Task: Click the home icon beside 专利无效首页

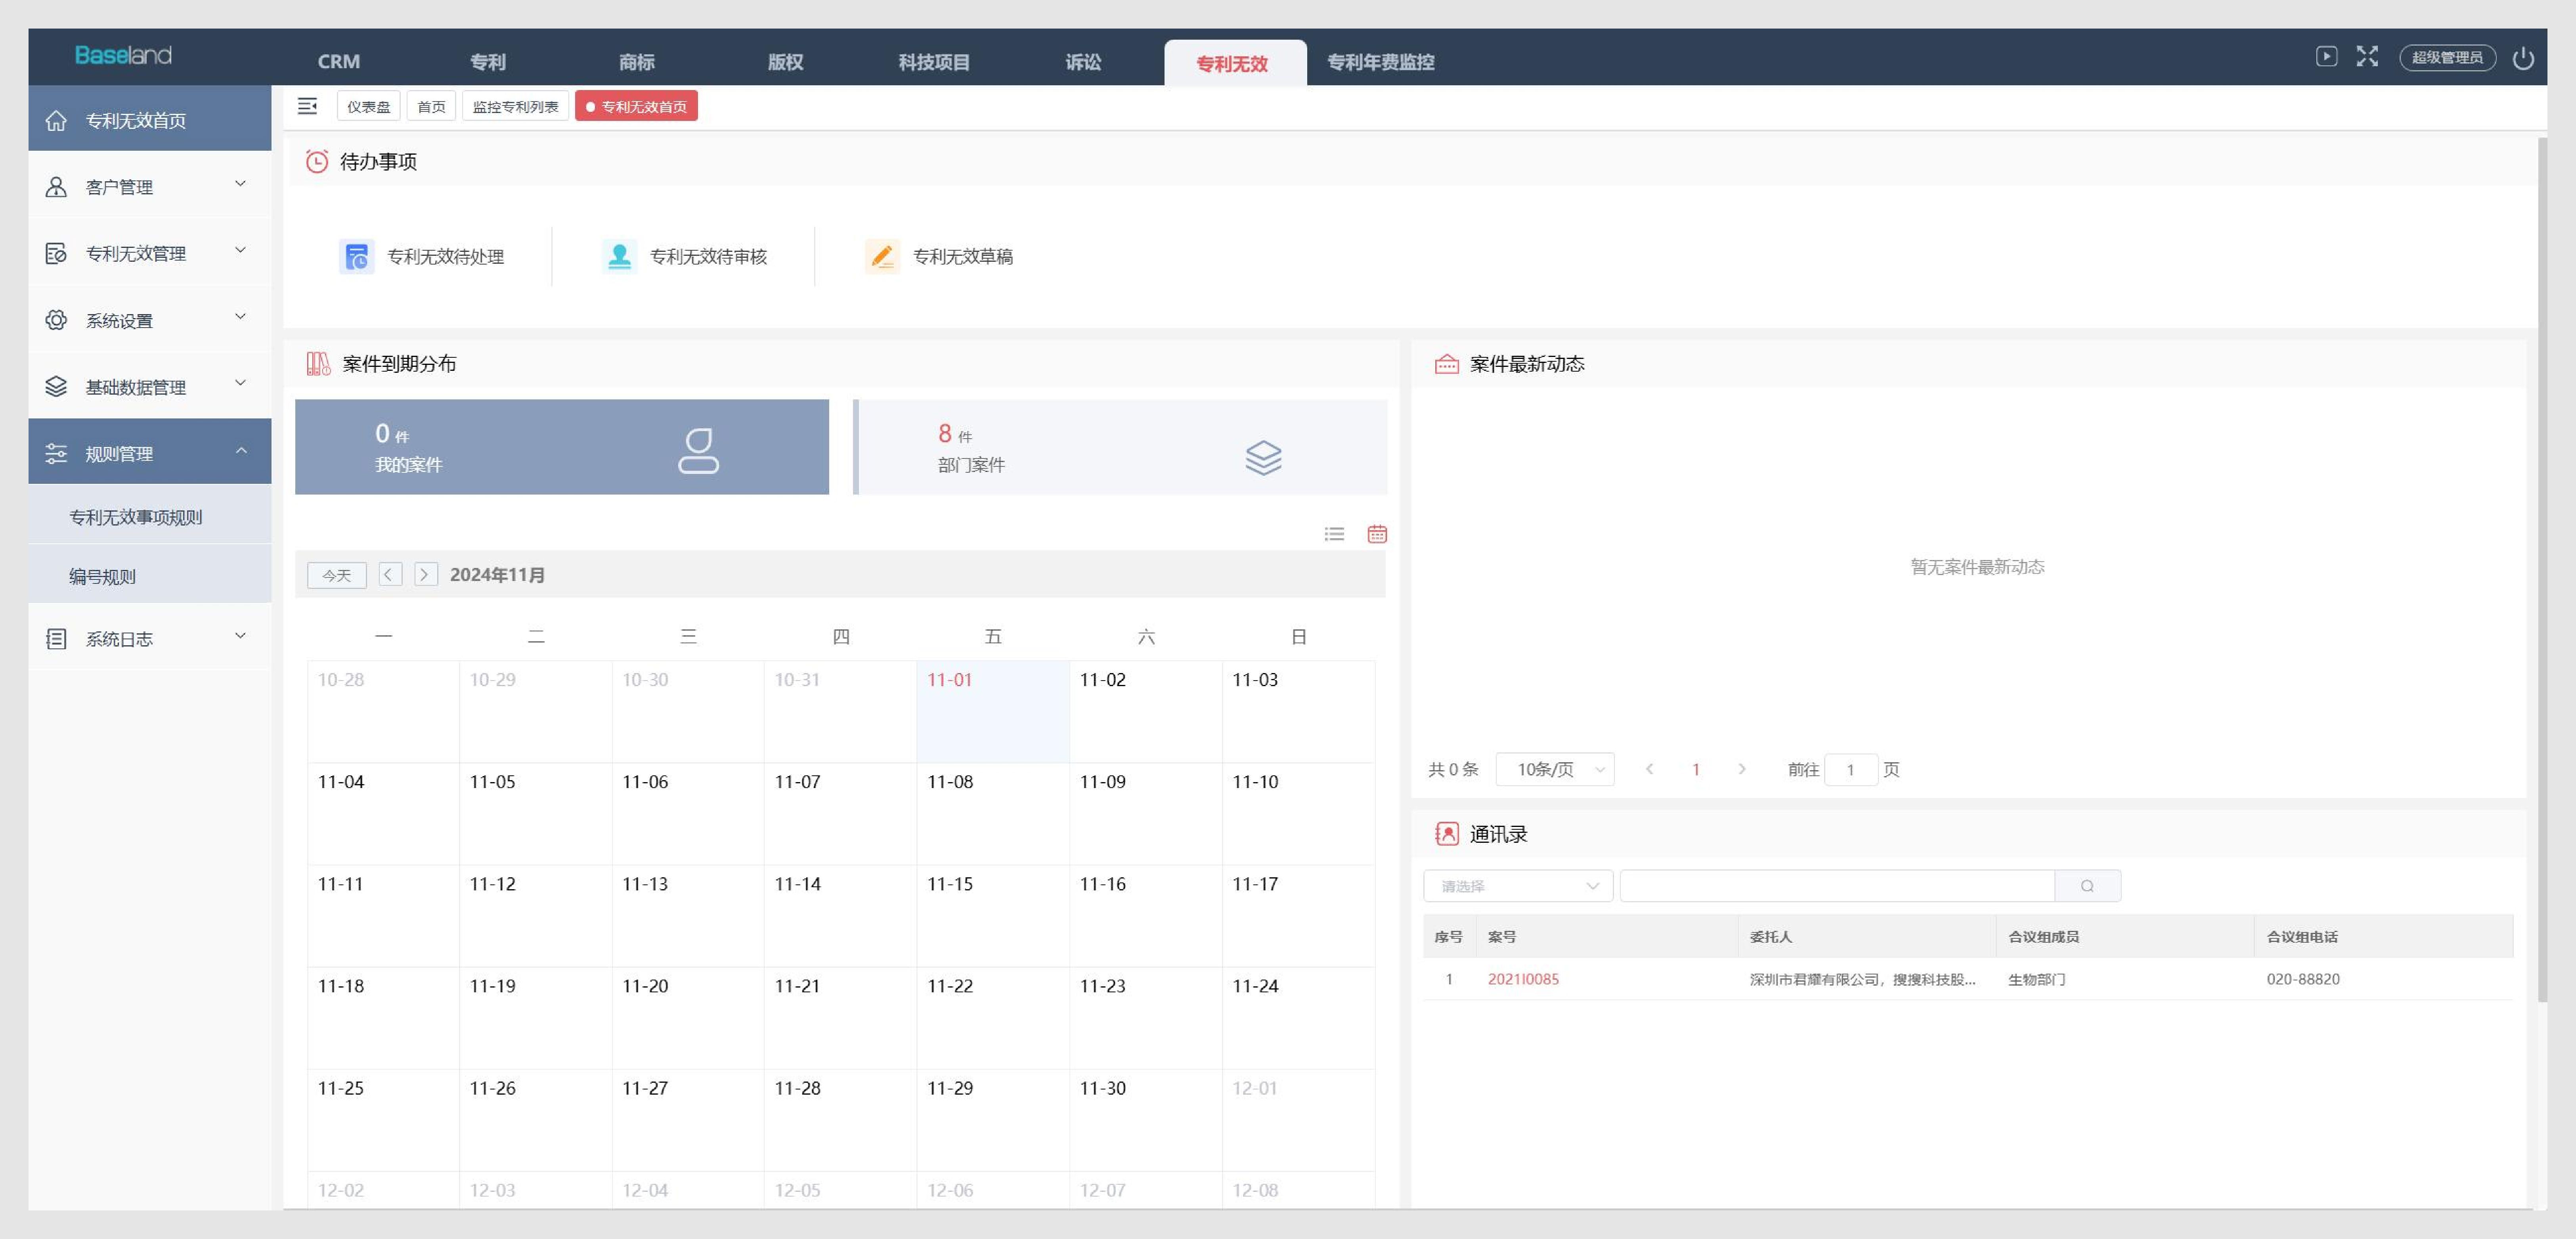Action: pyautogui.click(x=56, y=120)
